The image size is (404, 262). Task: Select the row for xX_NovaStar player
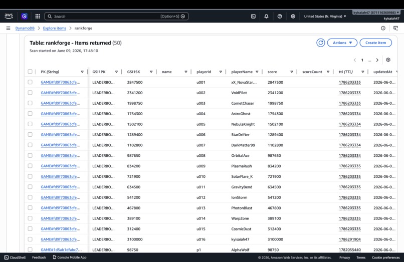(x=30, y=82)
